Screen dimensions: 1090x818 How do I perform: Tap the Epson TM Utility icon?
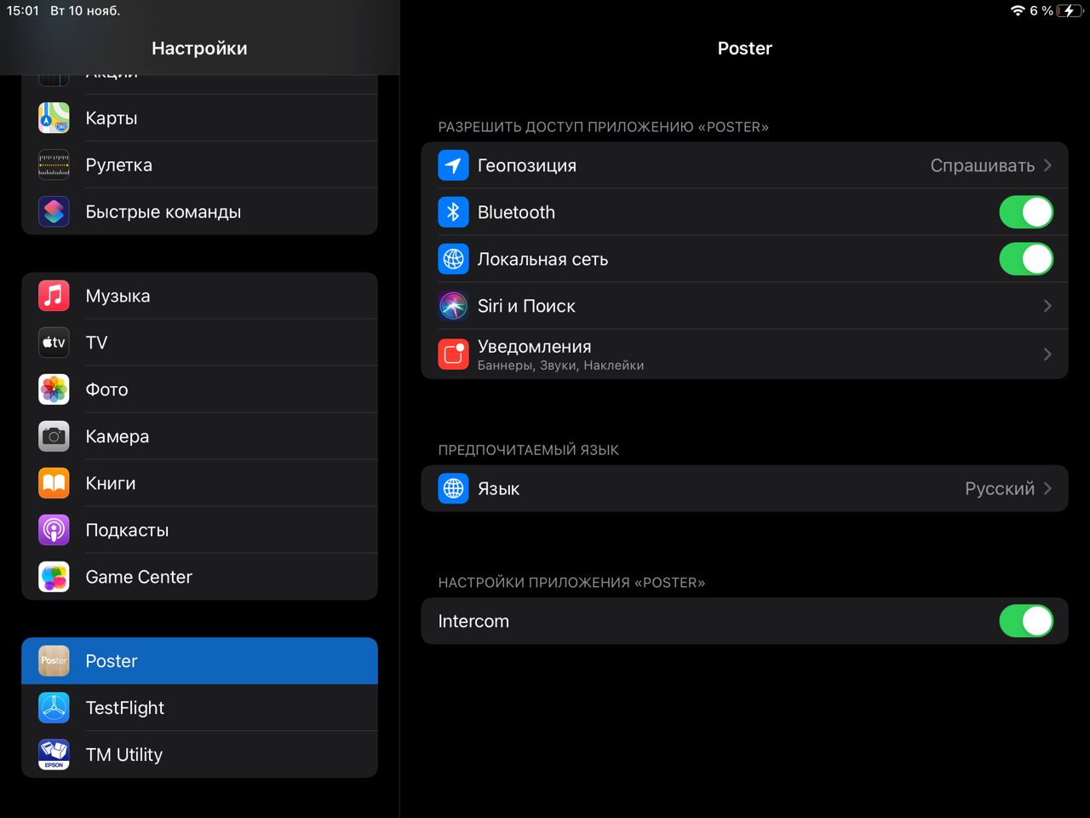54,754
